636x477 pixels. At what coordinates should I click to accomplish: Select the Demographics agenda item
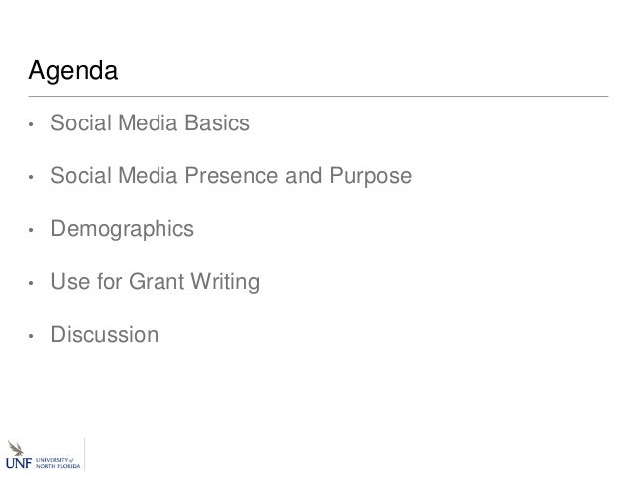(122, 231)
